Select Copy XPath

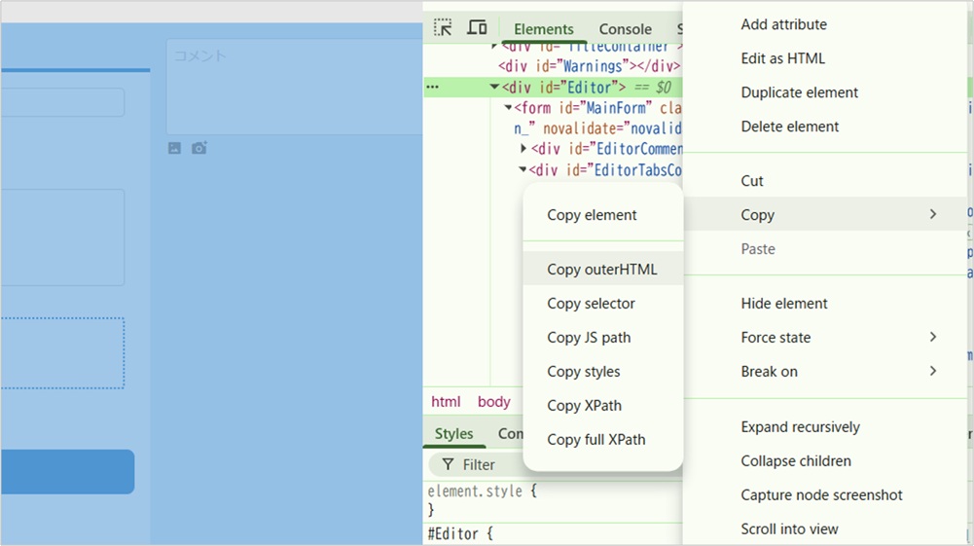584,406
